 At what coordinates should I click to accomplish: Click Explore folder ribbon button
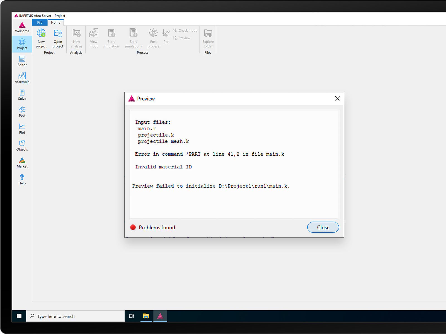208,38
